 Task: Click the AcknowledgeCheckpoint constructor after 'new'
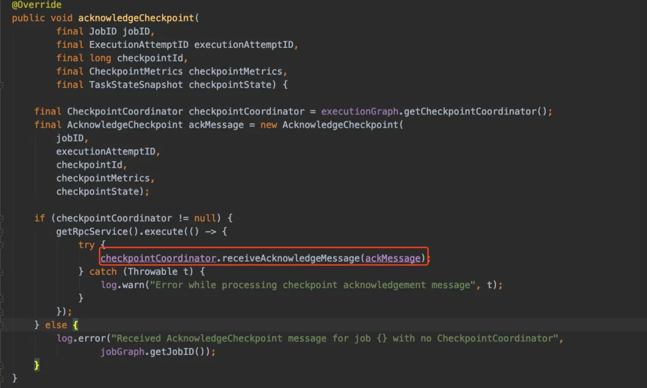(x=340, y=125)
